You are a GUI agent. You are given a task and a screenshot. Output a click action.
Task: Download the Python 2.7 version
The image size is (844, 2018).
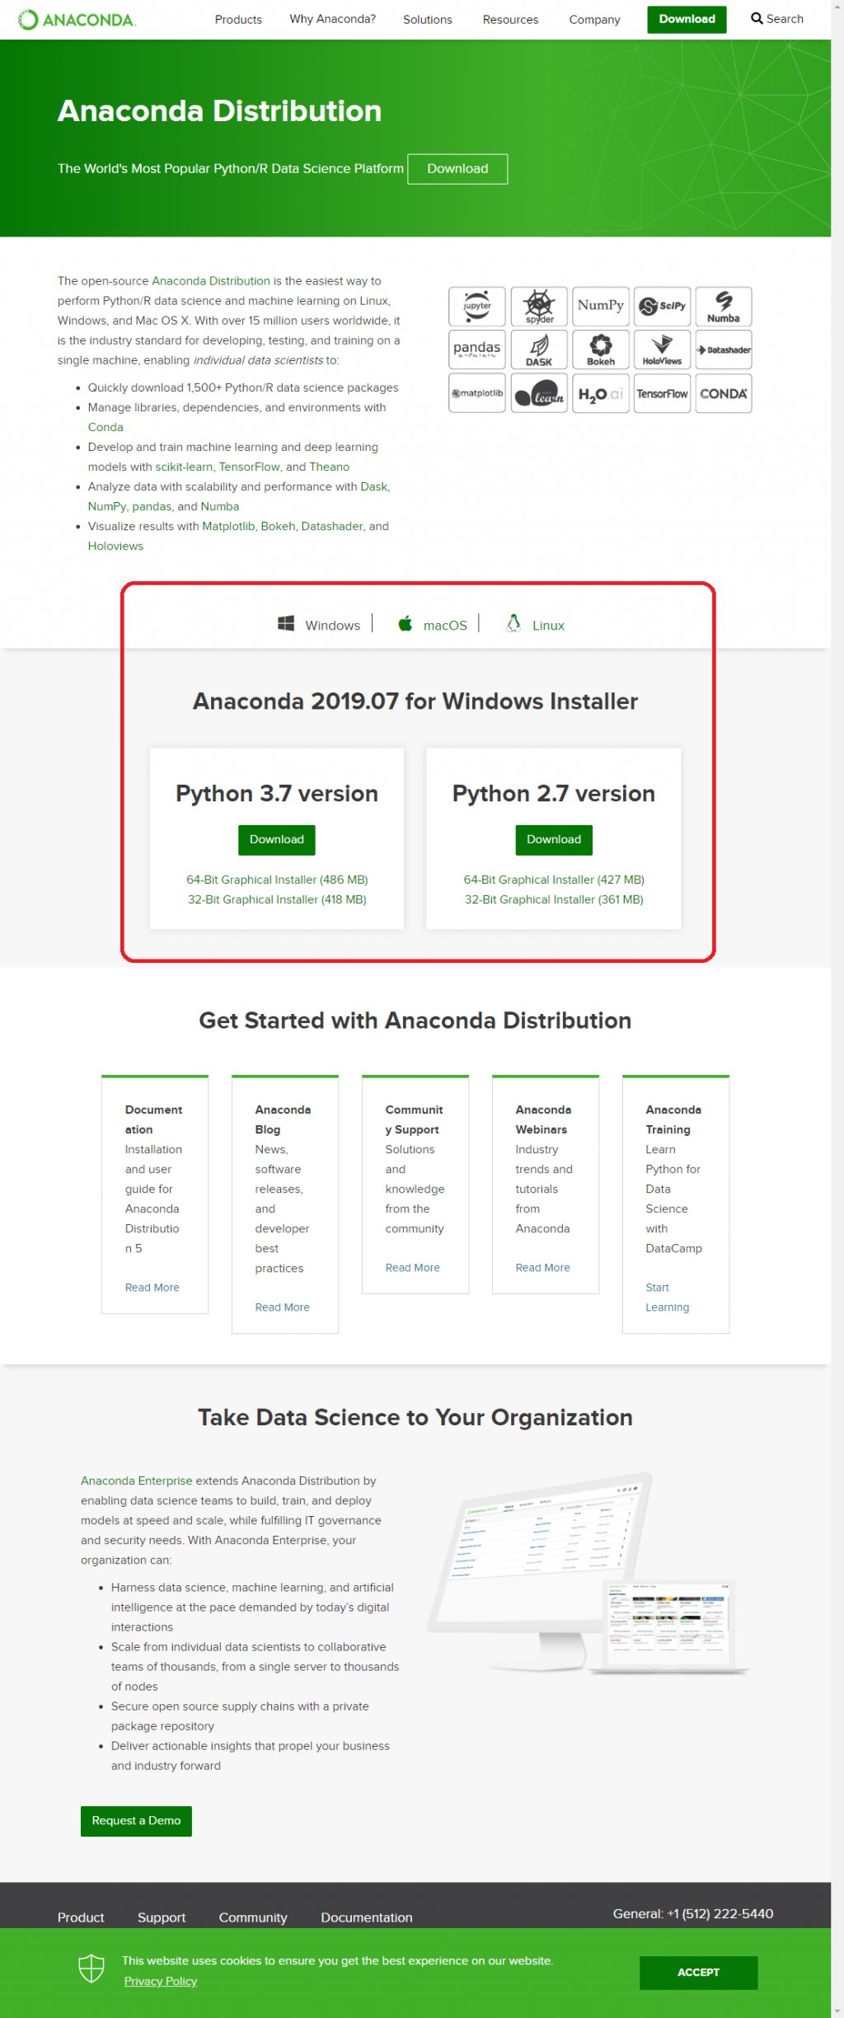(554, 839)
